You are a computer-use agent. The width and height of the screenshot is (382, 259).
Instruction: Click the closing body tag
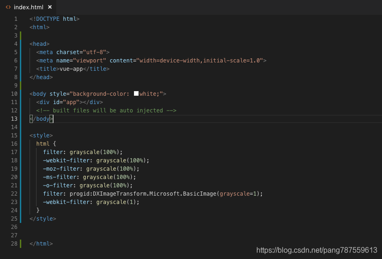[x=41, y=119]
